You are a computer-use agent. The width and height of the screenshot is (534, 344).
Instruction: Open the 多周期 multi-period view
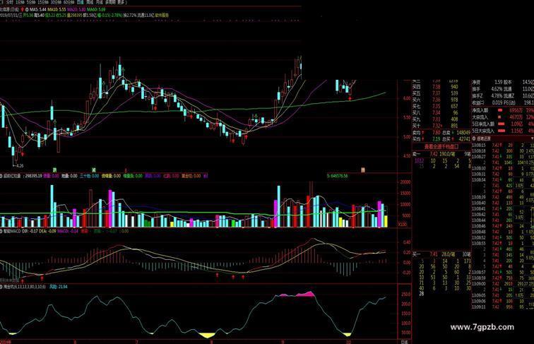[x=110, y=2]
